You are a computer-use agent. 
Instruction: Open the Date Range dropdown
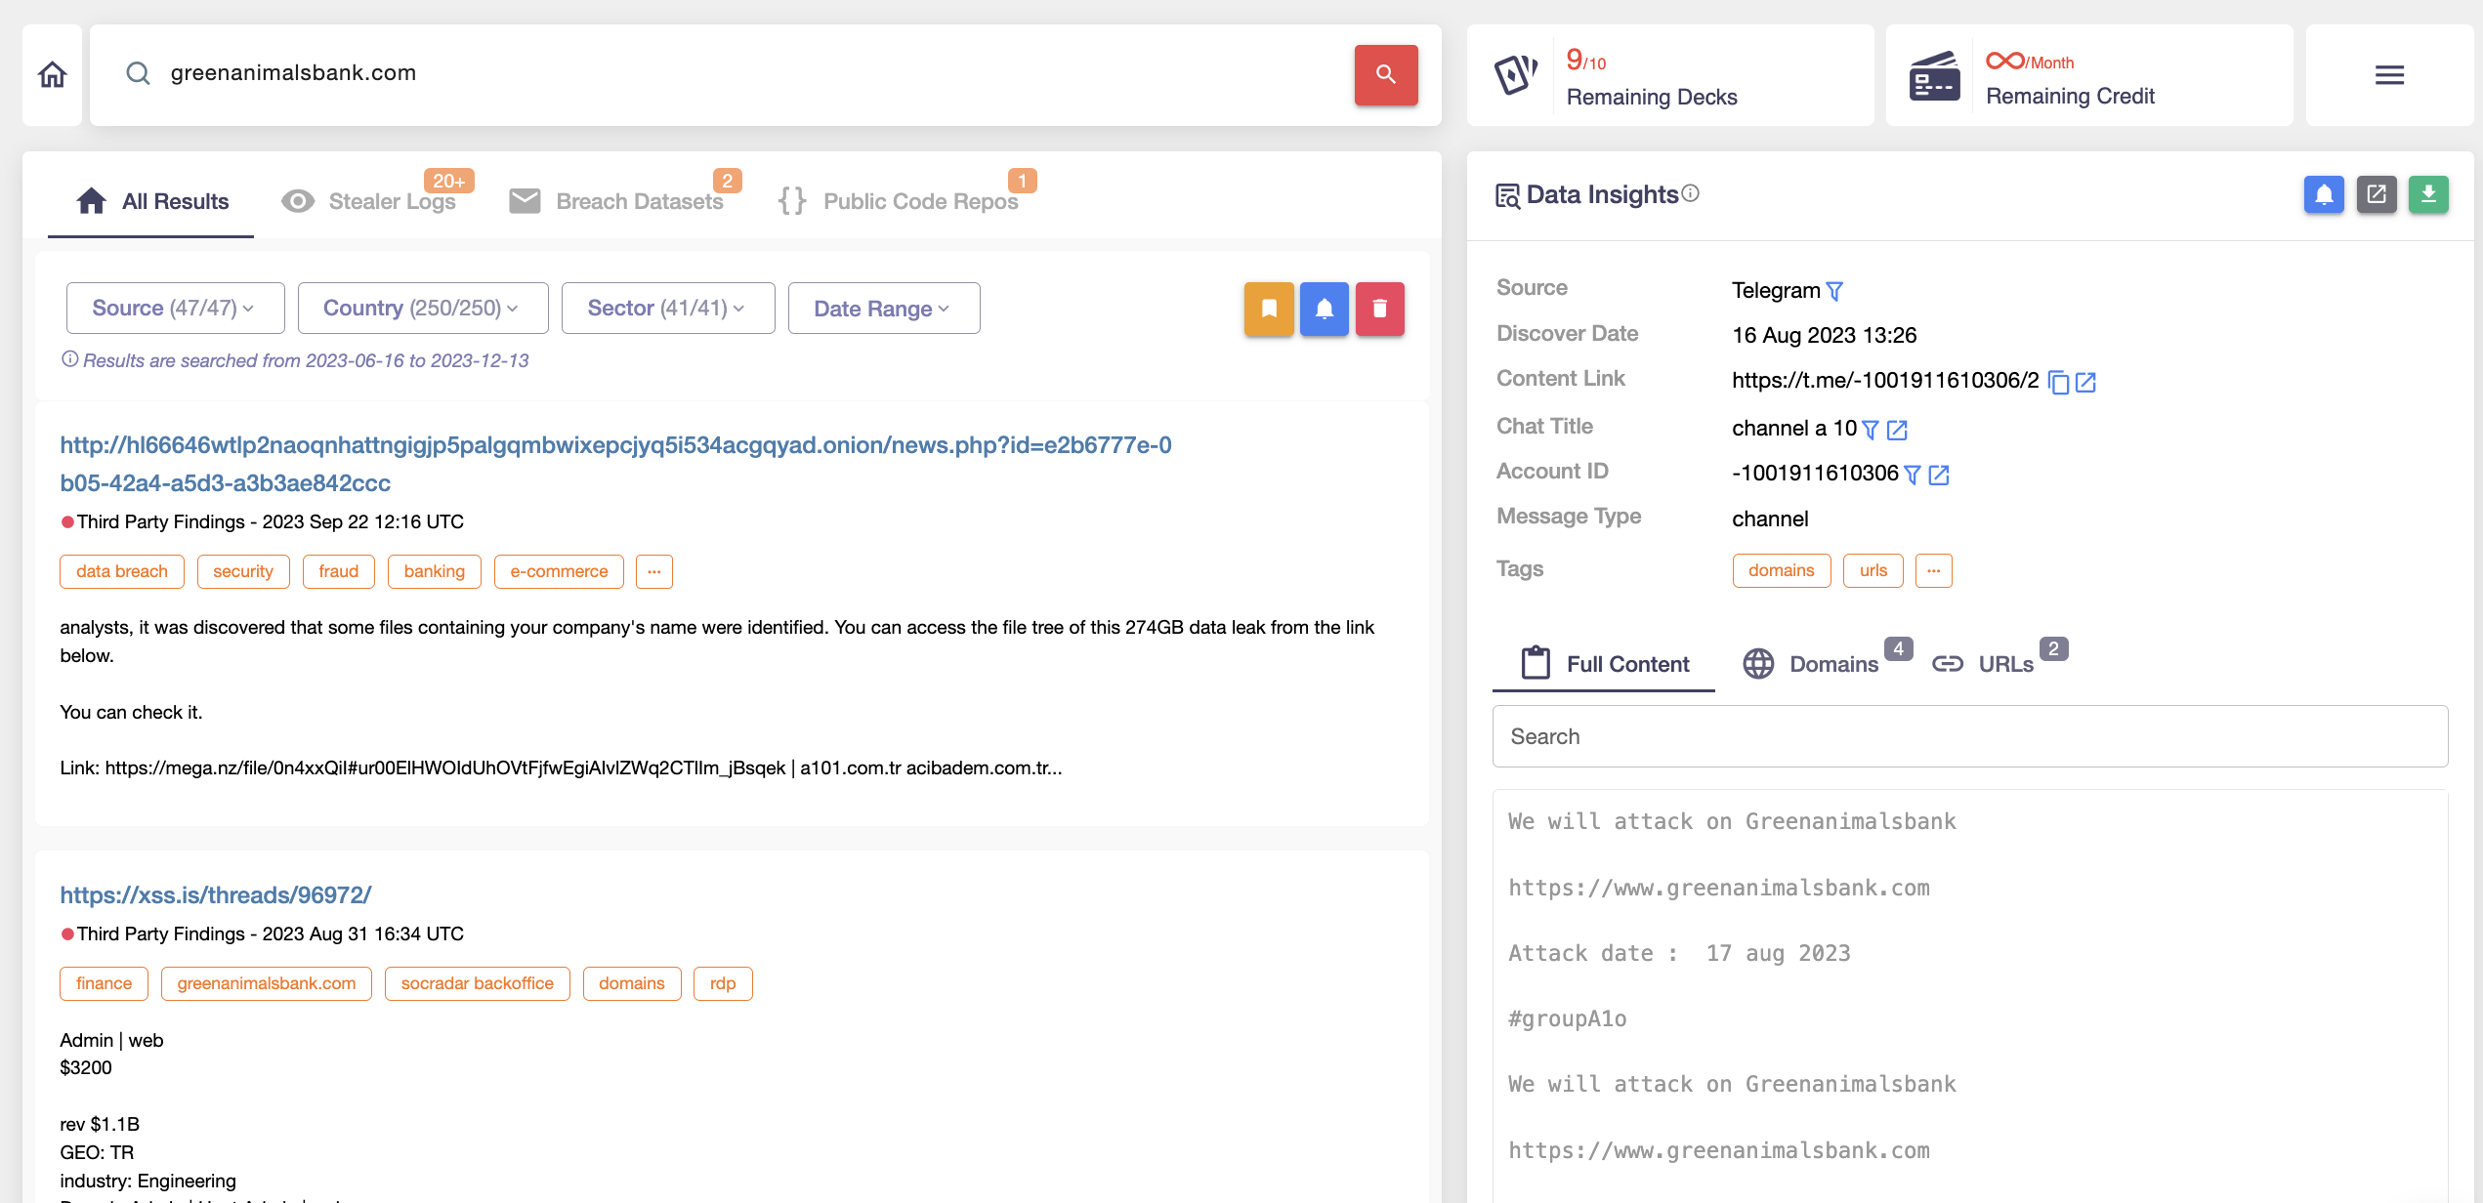[884, 309]
